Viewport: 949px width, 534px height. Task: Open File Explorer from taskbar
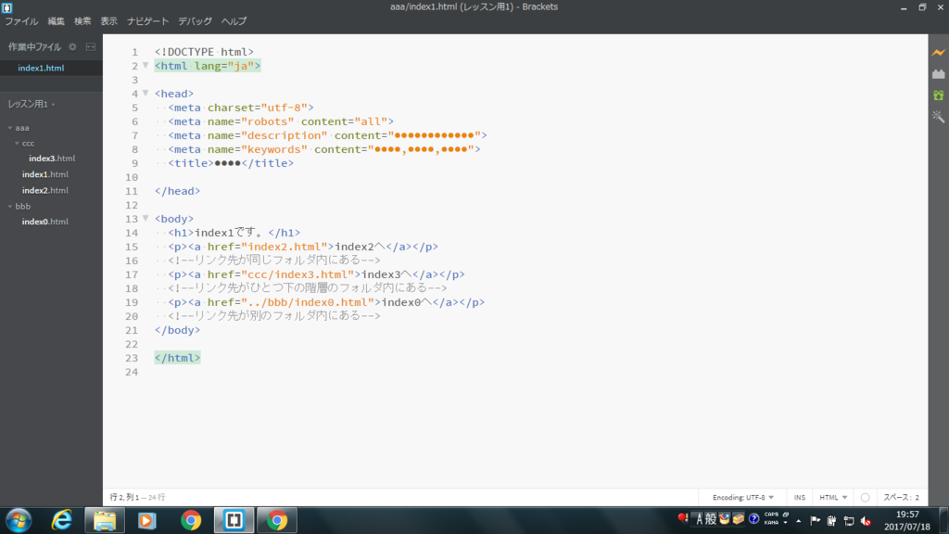(x=105, y=520)
